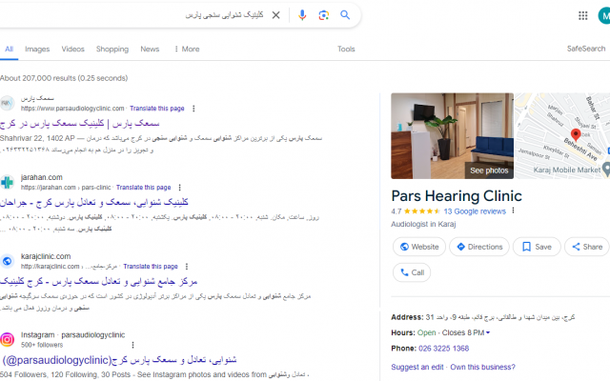Call Pars Hearing Clinic button

point(412,272)
